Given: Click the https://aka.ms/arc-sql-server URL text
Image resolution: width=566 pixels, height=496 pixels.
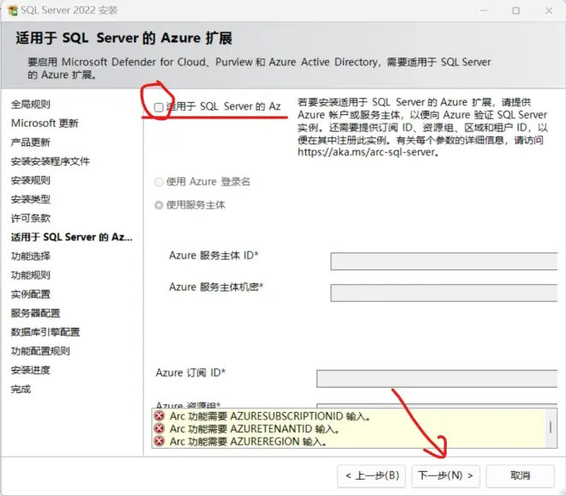Looking at the screenshot, I should tap(366, 152).
